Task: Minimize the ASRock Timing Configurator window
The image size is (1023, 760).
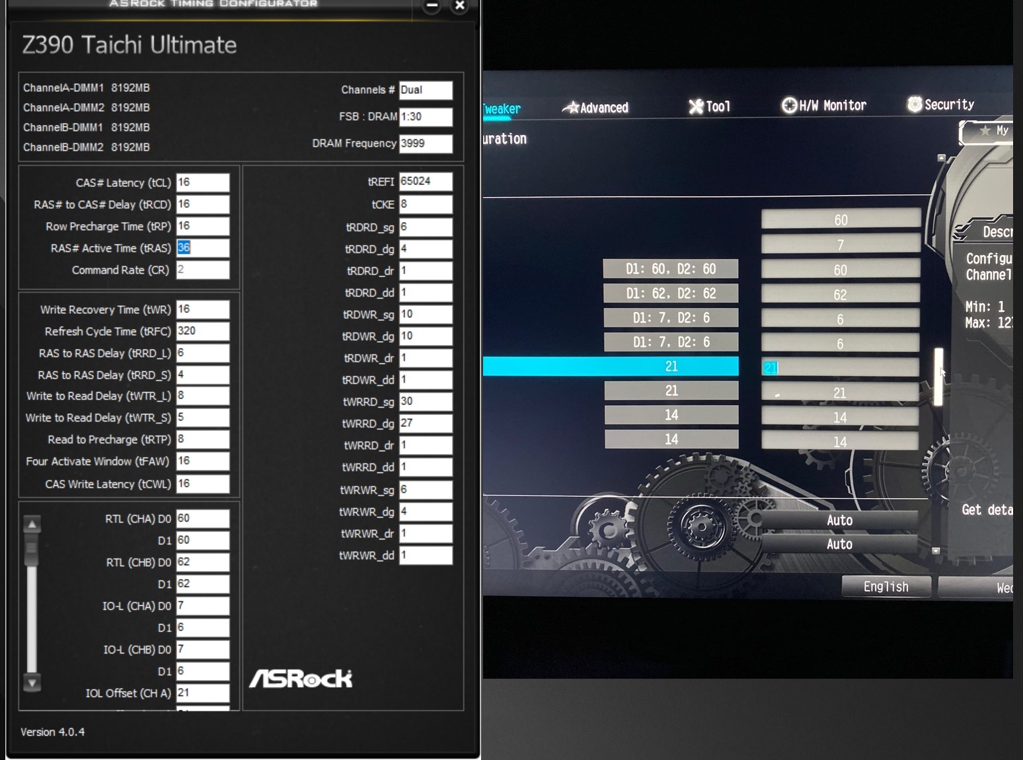Action: pos(432,6)
